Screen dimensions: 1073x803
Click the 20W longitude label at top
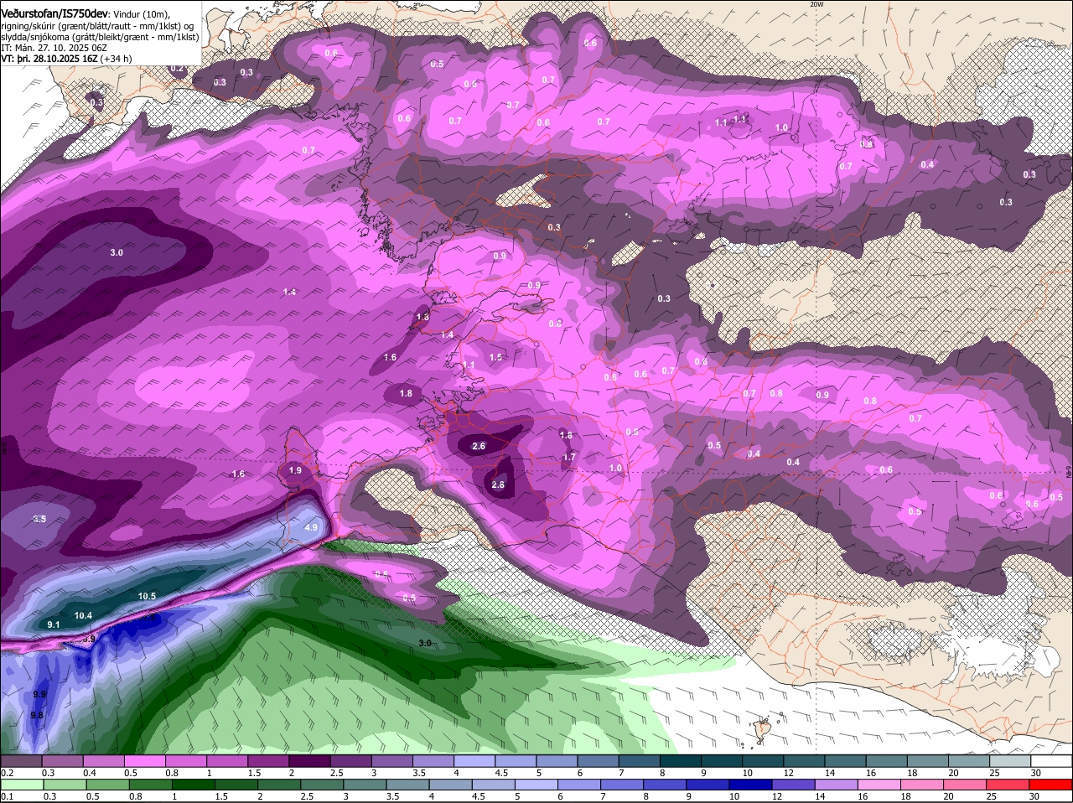[x=816, y=4]
